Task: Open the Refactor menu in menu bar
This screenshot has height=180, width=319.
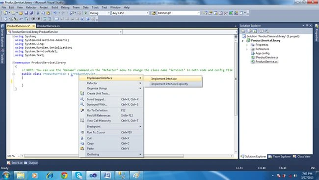Action: coord(31,7)
